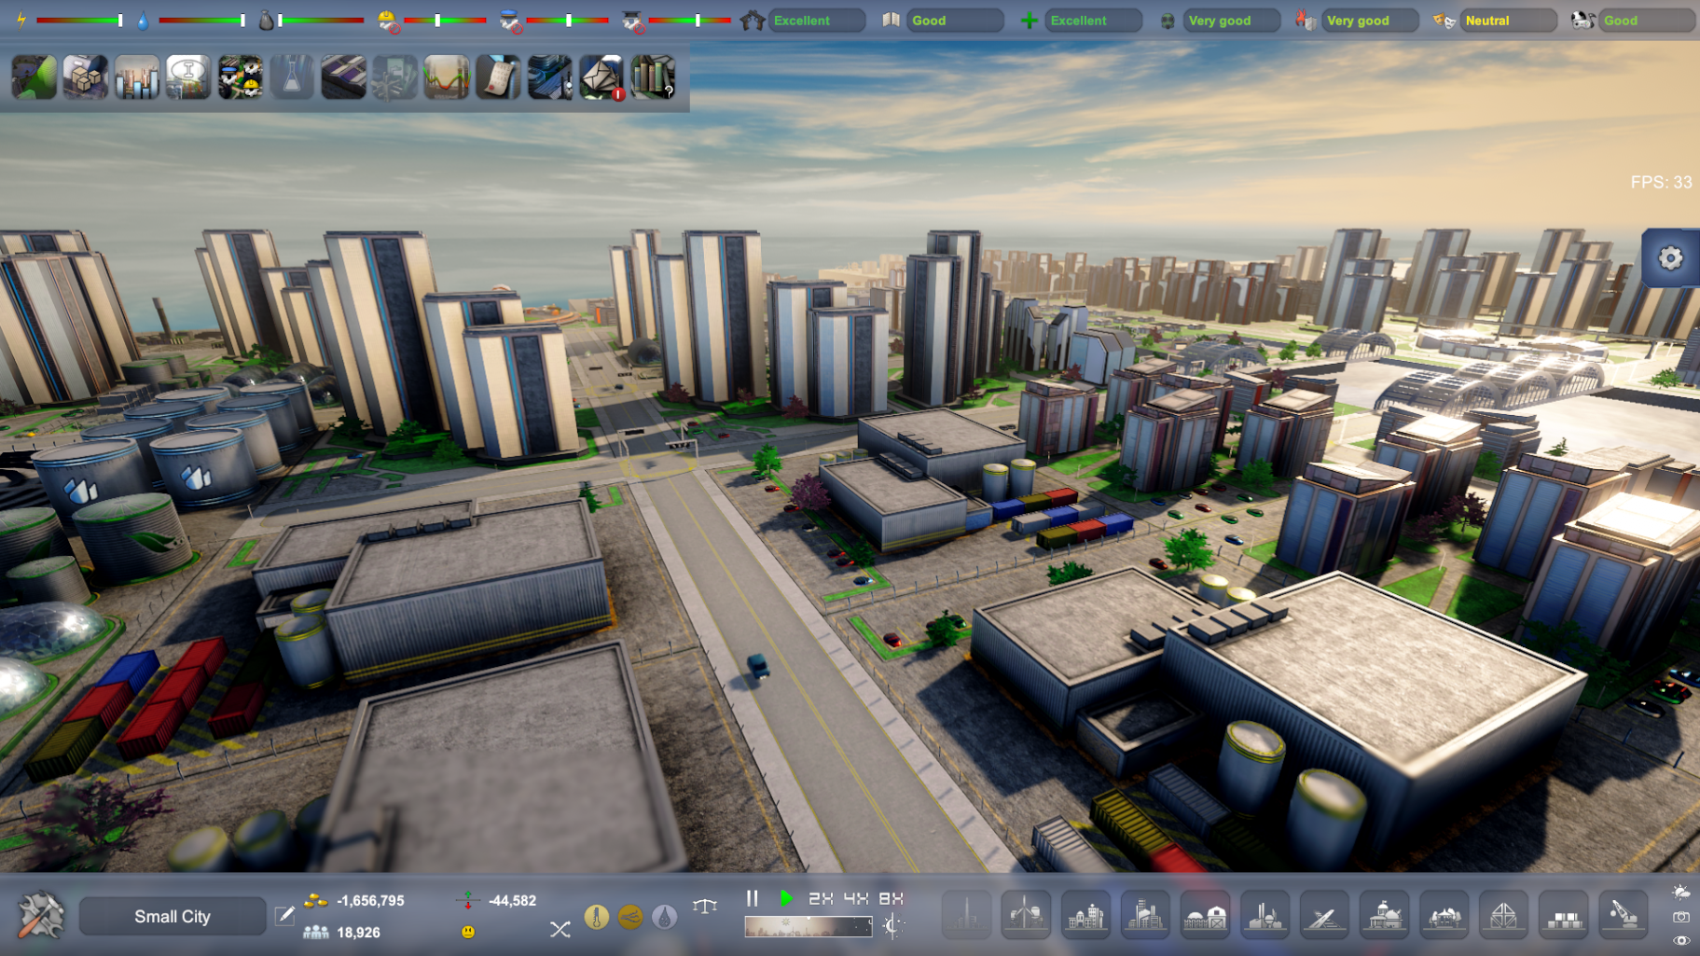Screen dimensions: 1700x956
Task: Open the parks gazebo build category
Action: coord(1444,915)
